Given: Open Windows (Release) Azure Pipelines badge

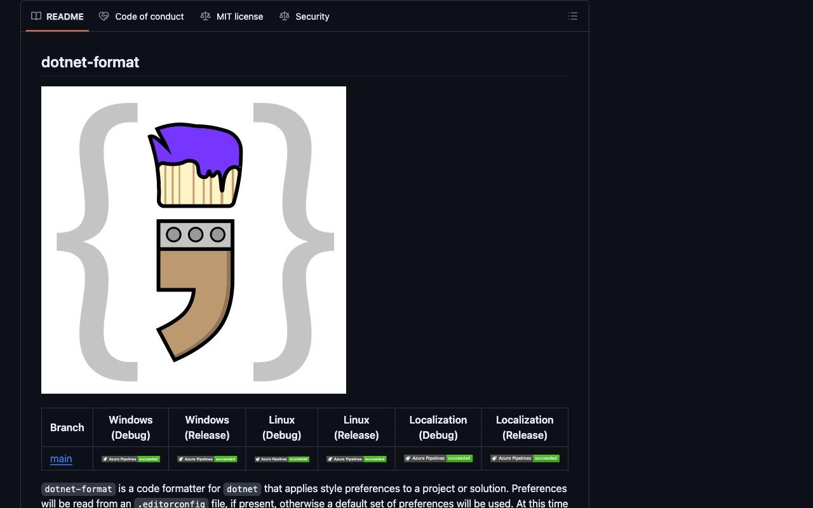Looking at the screenshot, I should [207, 458].
